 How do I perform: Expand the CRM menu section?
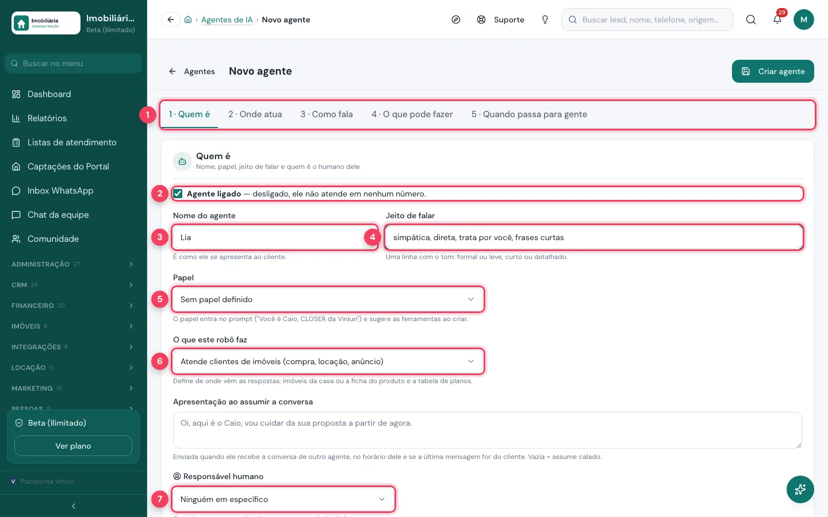click(74, 285)
